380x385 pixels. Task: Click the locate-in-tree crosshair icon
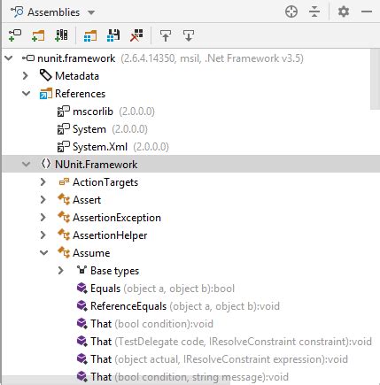[x=291, y=12]
